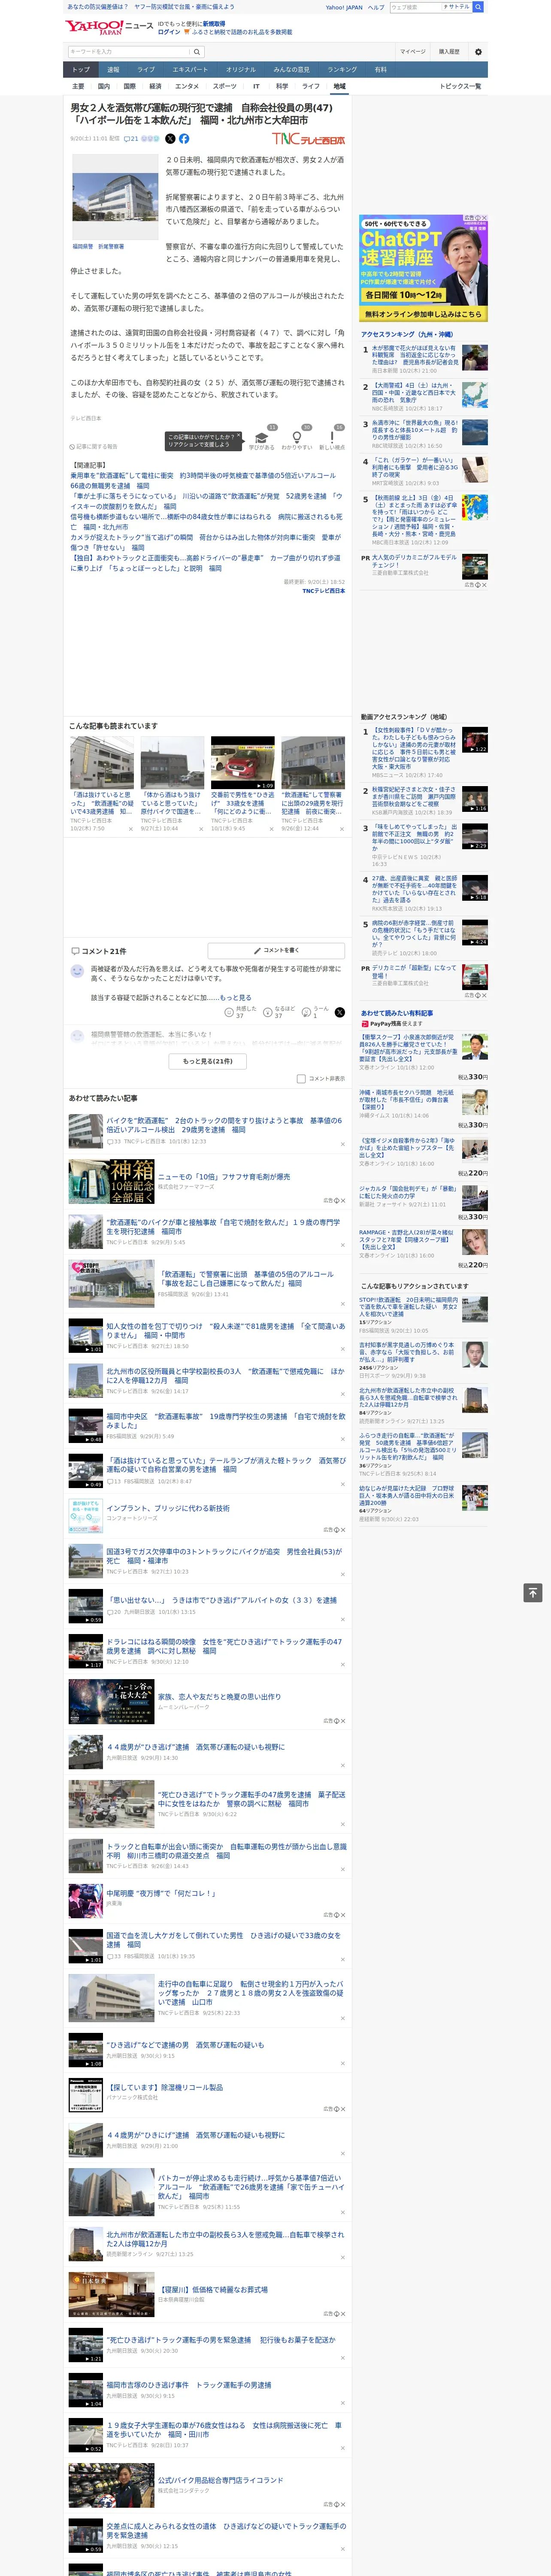Click the back-to-top arrow button
Image resolution: width=551 pixels, height=2576 pixels.
pos(533,1593)
